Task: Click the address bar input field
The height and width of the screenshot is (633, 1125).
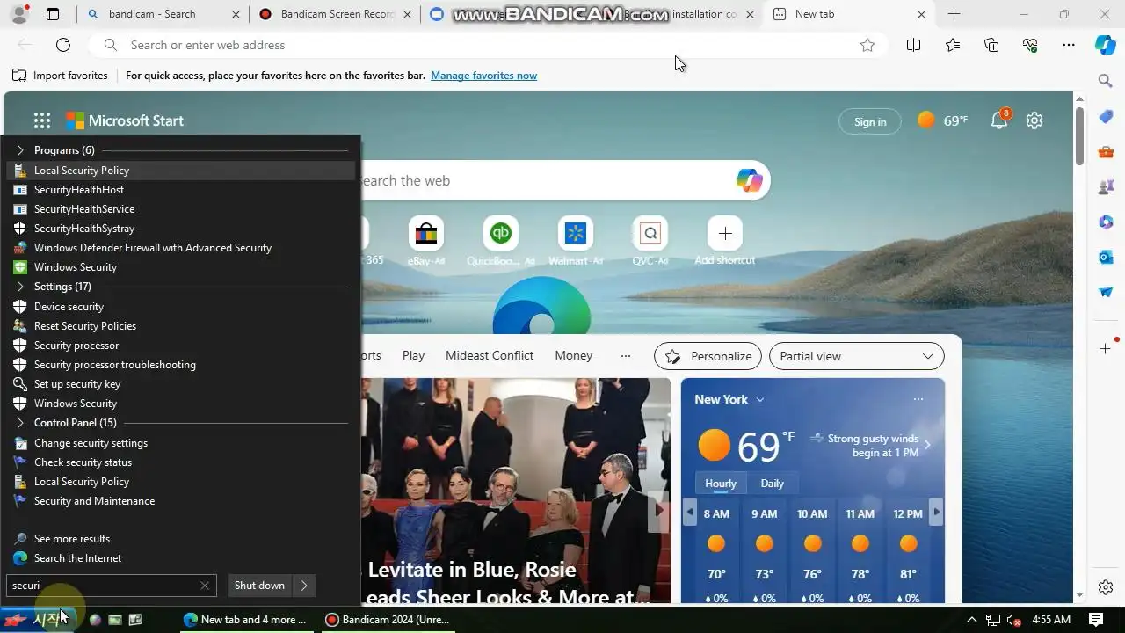Action: click(x=488, y=45)
